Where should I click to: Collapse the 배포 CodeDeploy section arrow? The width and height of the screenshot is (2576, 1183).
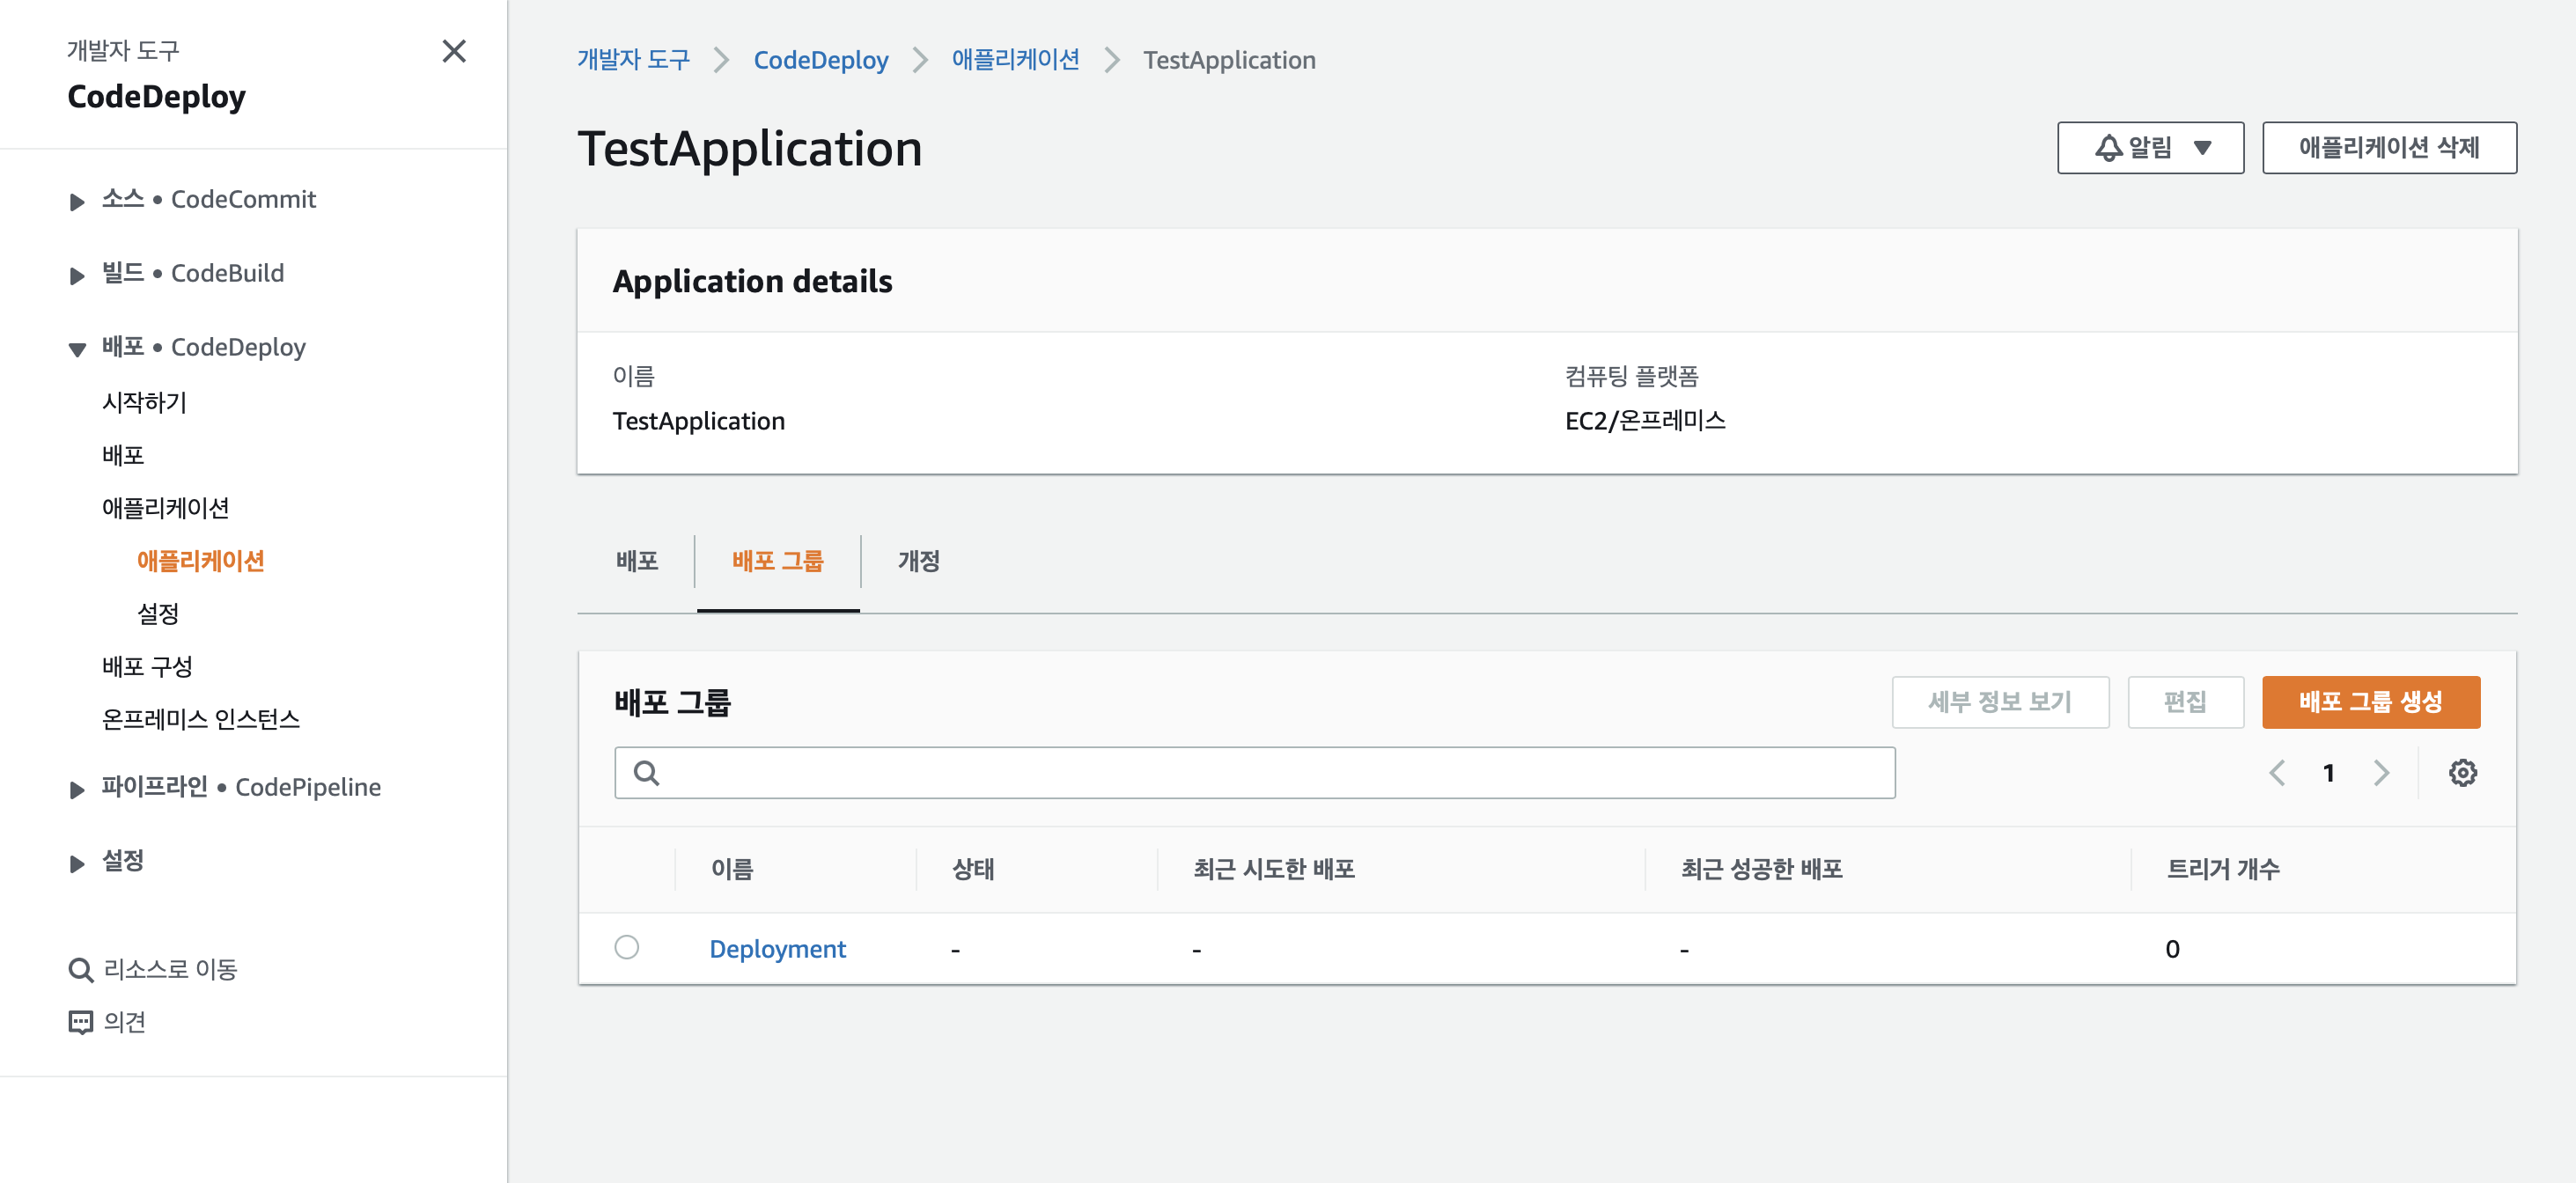[77, 349]
